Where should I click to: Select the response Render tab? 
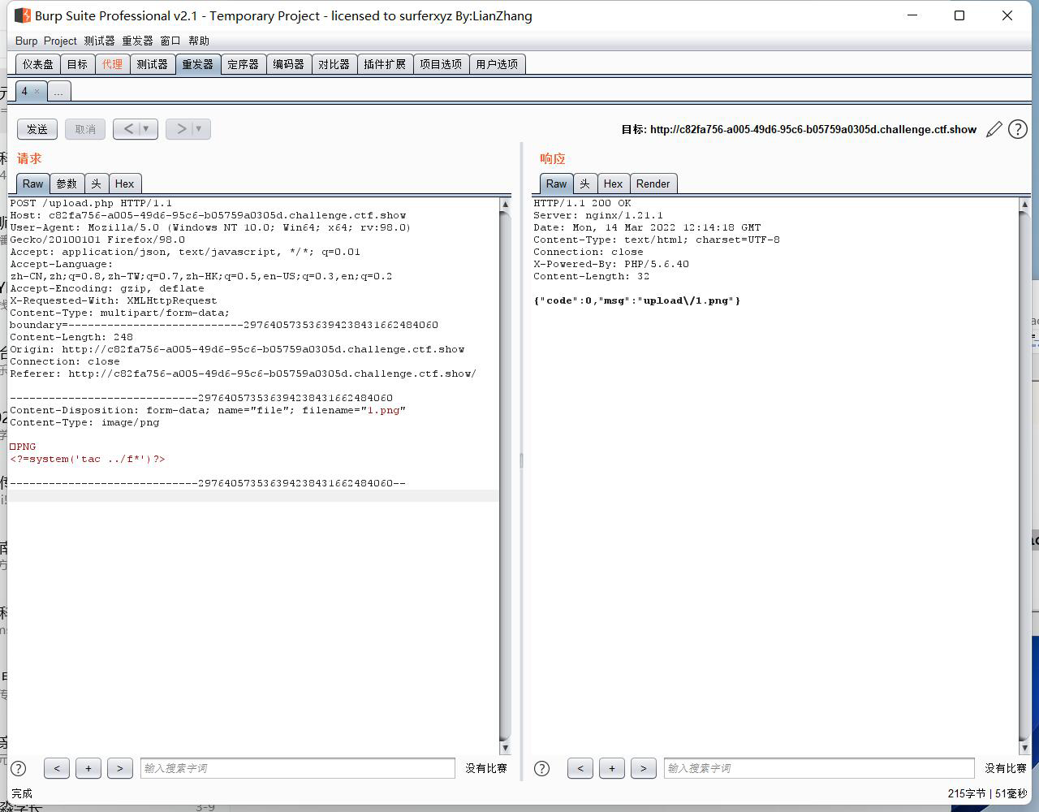[653, 184]
